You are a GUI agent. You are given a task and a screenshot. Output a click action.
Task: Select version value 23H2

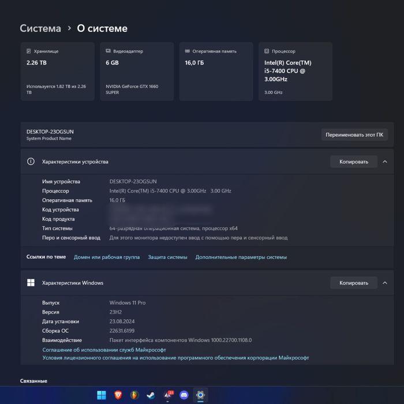115,312
